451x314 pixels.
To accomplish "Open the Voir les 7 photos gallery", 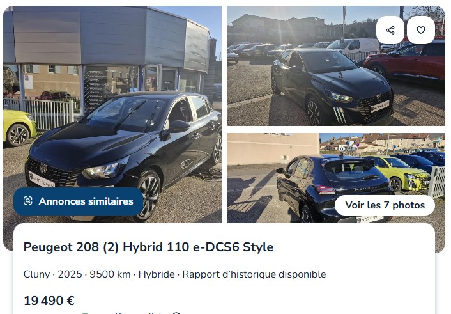I will pos(385,205).
